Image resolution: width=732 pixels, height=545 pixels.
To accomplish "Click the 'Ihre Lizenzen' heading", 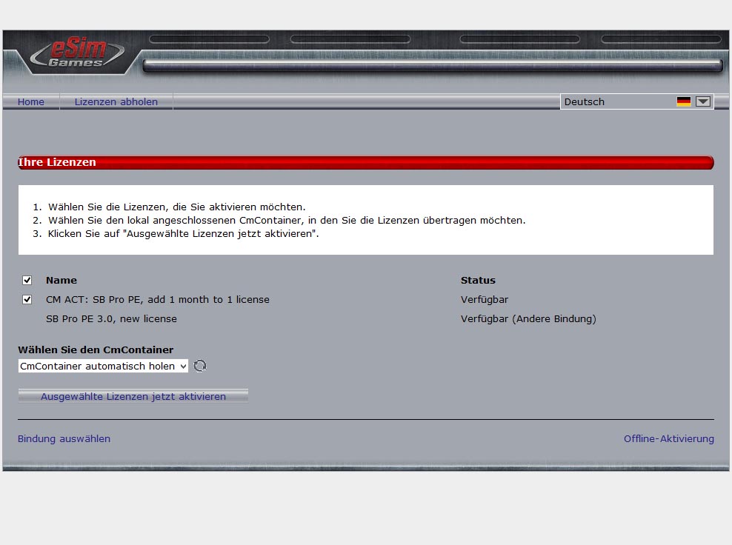I will point(57,162).
